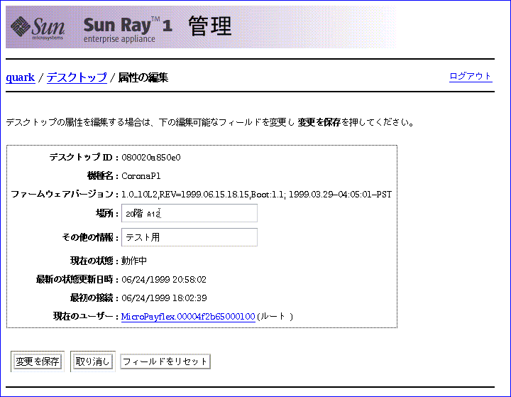
Task: Open MicroPayflex.00004f2b65000100 user link
Action: pos(188,317)
